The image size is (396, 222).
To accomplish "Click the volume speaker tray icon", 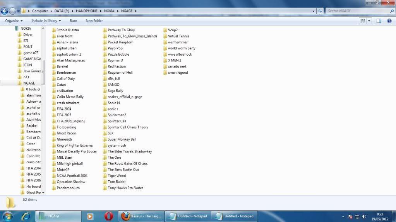I will pyautogui.click(x=364, y=217).
